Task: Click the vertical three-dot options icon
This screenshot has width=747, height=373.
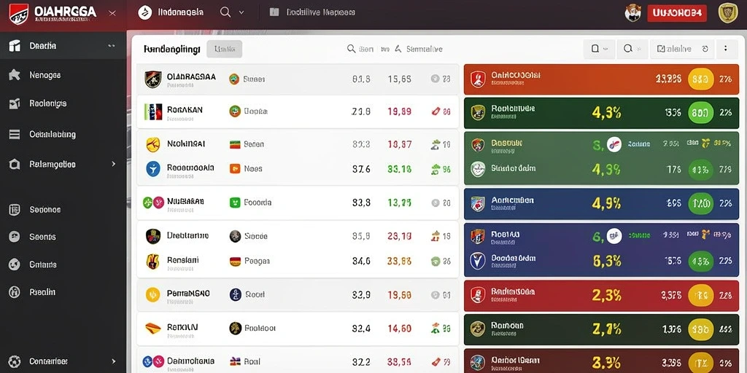Action: point(726,49)
